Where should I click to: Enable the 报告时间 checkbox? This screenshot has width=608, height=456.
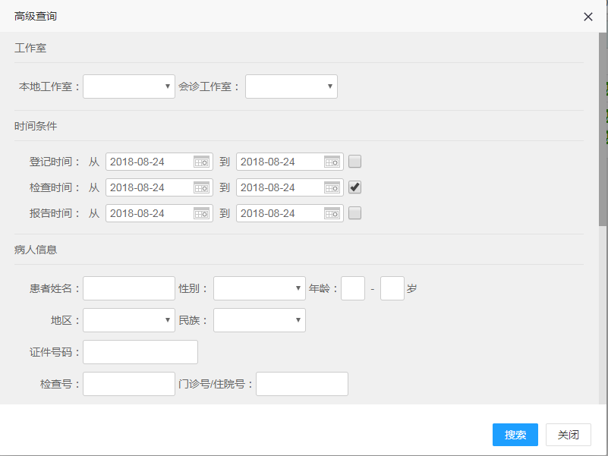[355, 213]
